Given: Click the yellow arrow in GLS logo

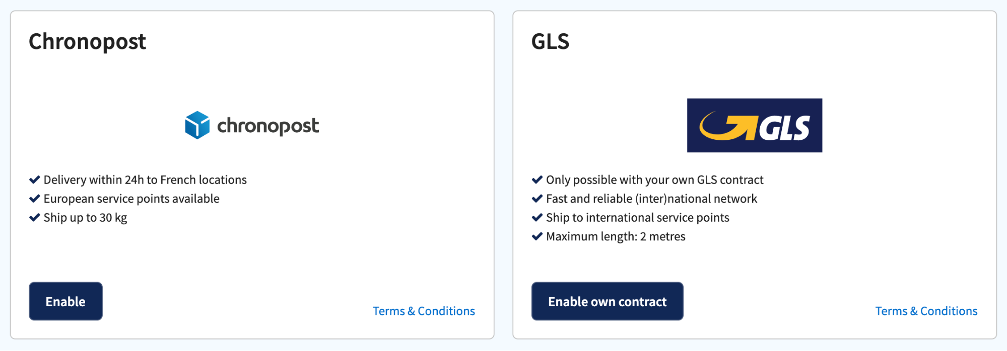Looking at the screenshot, I should coord(728,126).
